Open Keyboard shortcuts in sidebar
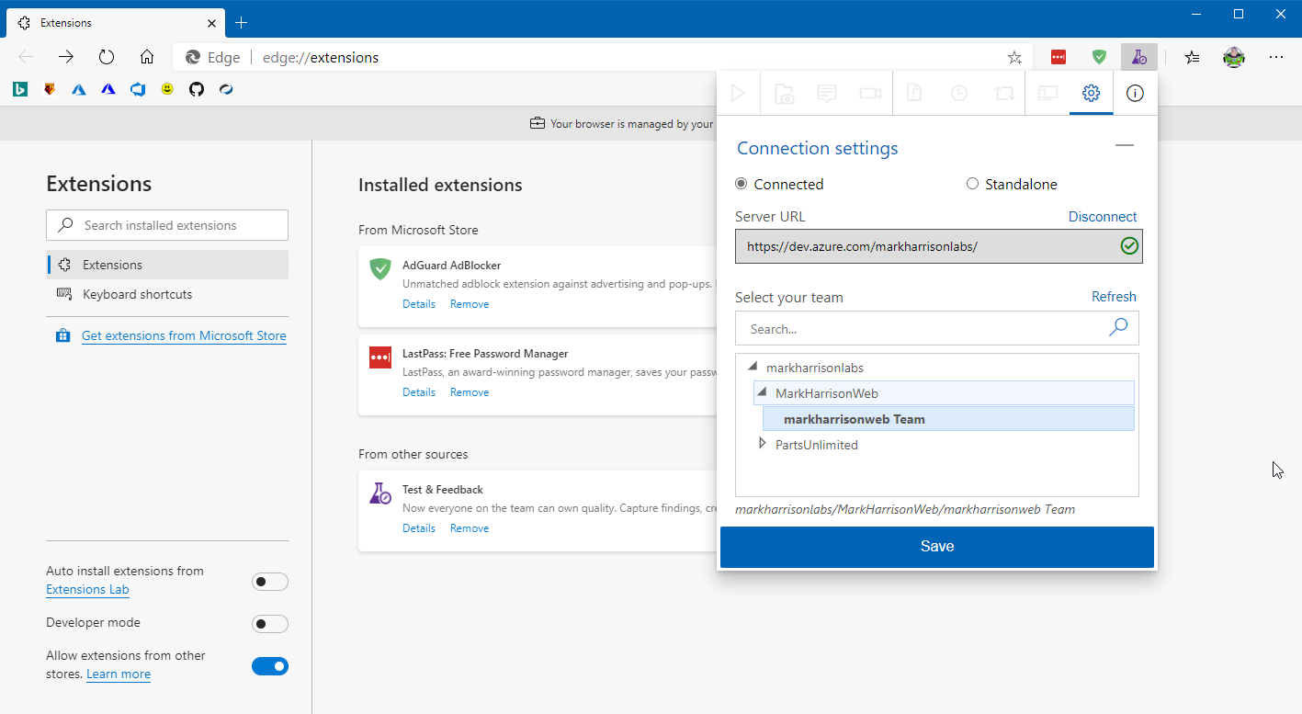The image size is (1302, 714). pos(137,294)
